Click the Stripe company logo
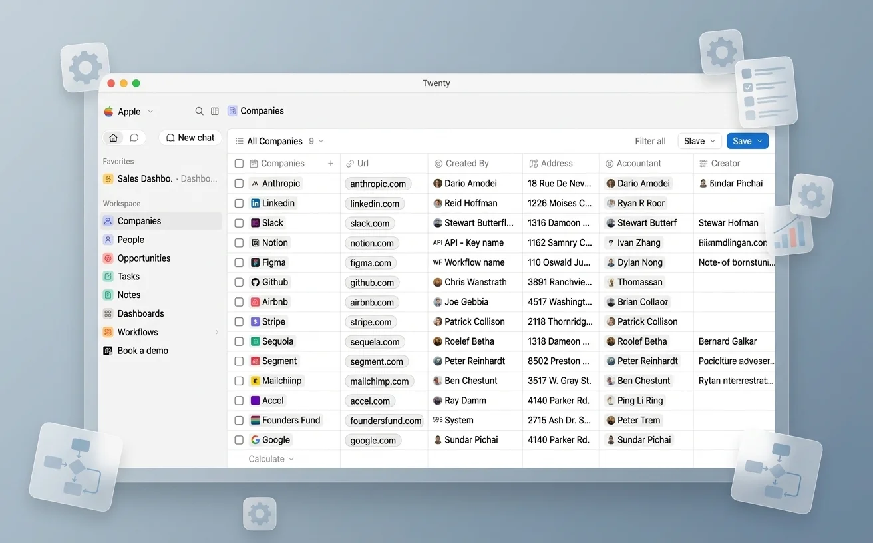Screen dimensions: 873x543 [x=255, y=321]
